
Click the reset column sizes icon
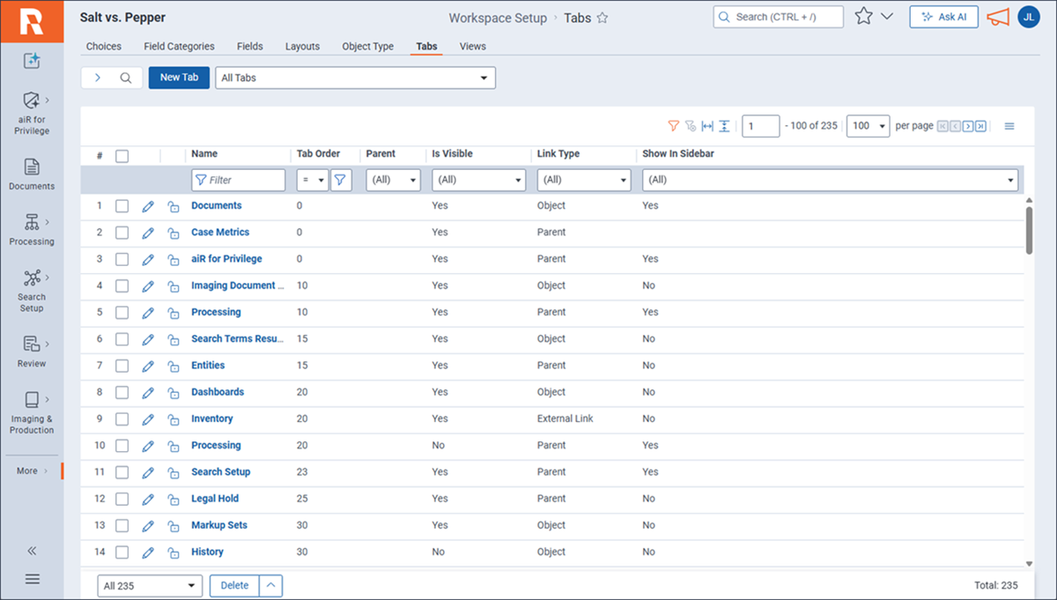click(707, 126)
